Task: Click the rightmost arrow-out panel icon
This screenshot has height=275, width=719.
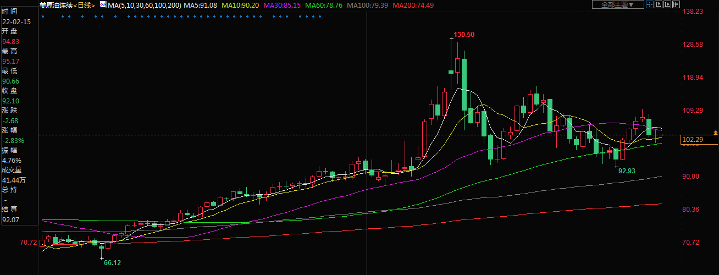Action: point(676,4)
